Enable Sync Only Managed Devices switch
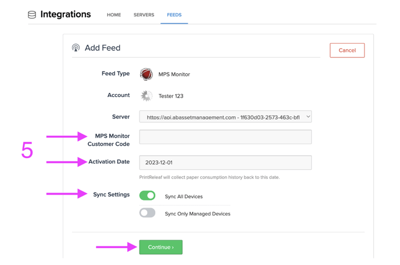The image size is (400, 265). [147, 213]
